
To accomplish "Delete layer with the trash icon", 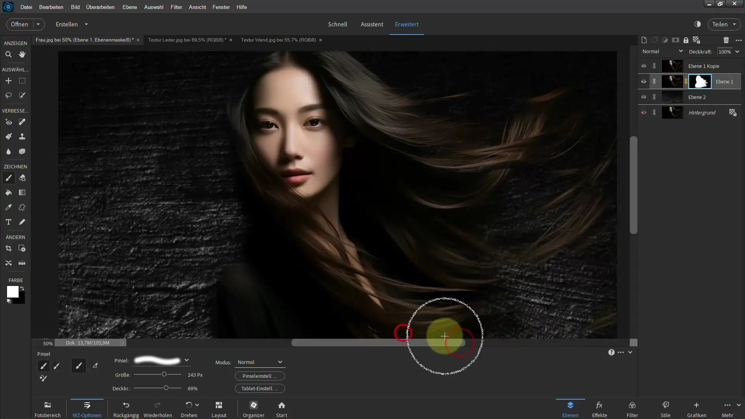I will click(x=726, y=40).
